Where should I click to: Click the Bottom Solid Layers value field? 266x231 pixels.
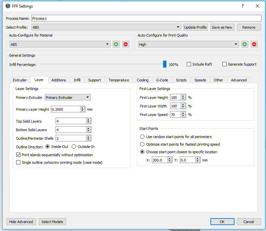tap(71, 130)
